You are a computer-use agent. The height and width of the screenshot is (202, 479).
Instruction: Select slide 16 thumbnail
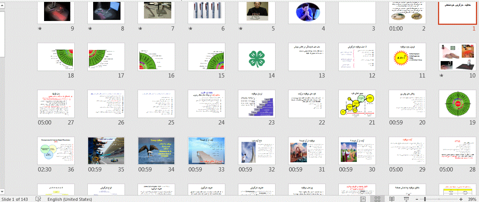click(156, 57)
